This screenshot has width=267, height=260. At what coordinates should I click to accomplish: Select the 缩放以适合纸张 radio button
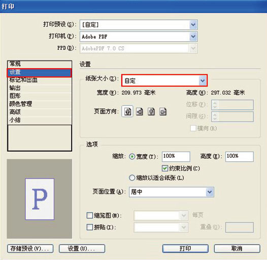coord(132,178)
